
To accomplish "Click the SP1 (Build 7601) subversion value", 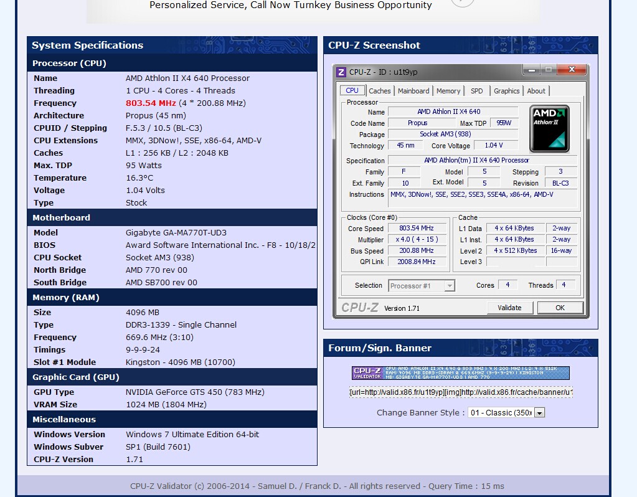I will coord(158,447).
